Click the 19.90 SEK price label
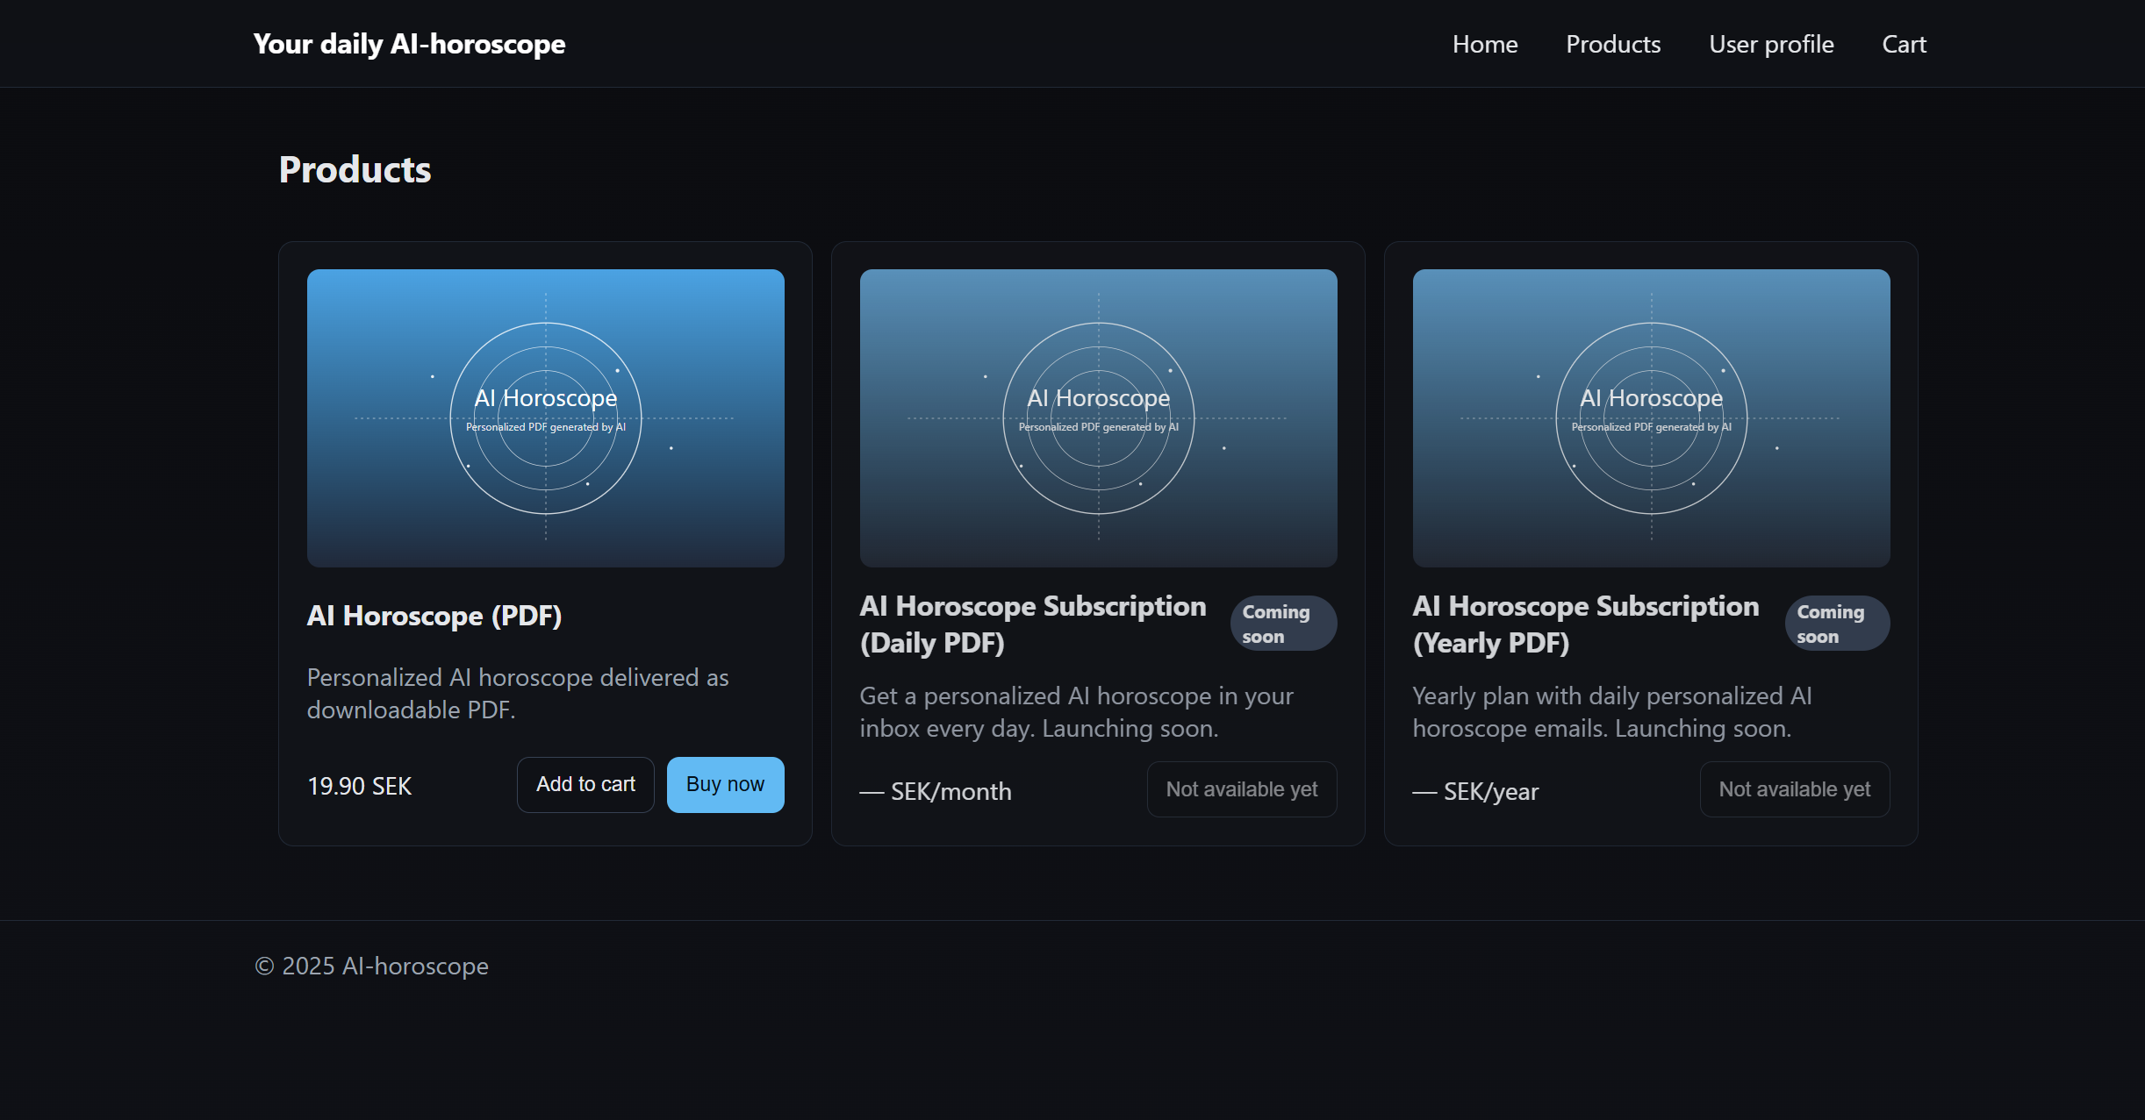 point(359,786)
